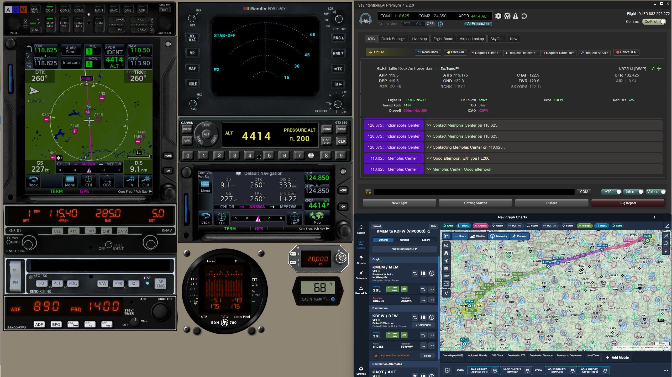
Task: Switch to the Quick Settings tab
Action: point(393,39)
